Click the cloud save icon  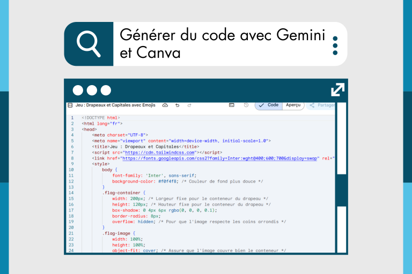point(165,105)
